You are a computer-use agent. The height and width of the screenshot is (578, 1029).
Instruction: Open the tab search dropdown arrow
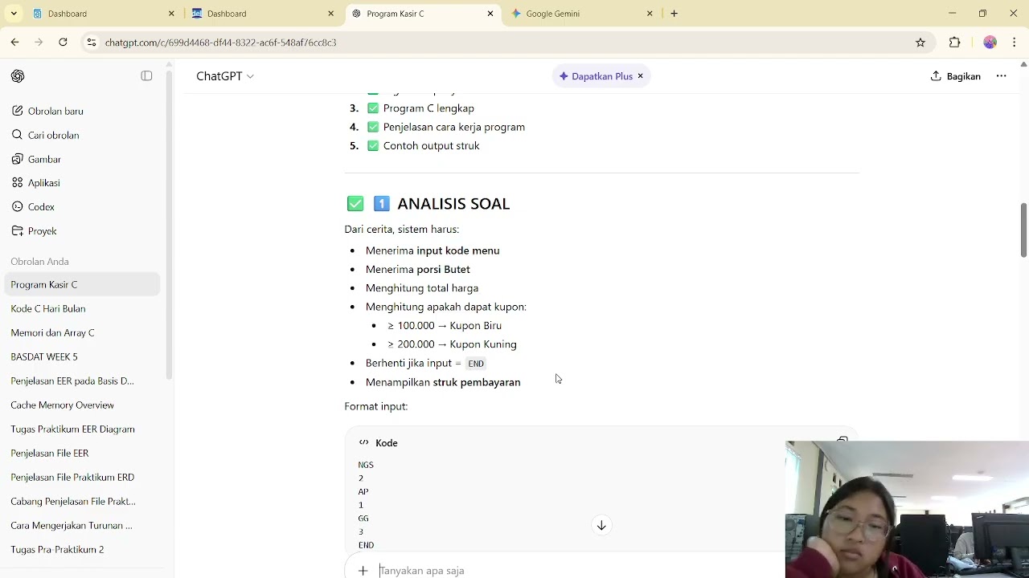coord(14,14)
